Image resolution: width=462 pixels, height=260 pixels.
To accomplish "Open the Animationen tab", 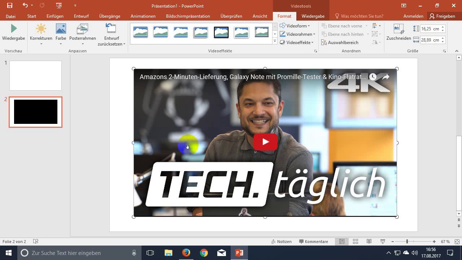I will [x=143, y=16].
